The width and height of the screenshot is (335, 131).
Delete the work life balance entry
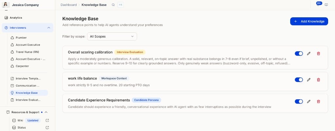click(318, 80)
